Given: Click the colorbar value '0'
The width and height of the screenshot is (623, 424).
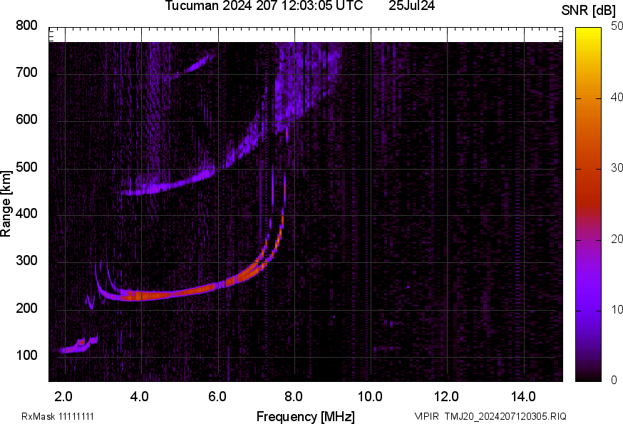Looking at the screenshot, I should pos(614,380).
